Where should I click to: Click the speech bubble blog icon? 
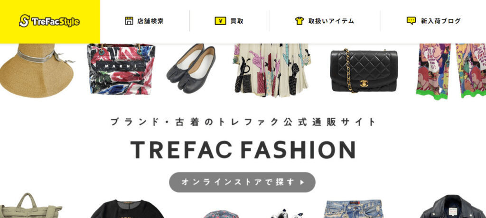(411, 21)
